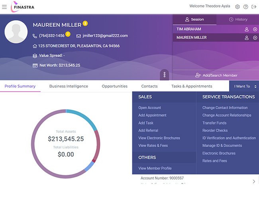Image resolution: width=259 pixels, height=204 pixels.
Task: Click the 125 Stonecrest Dr address
Action: coord(79,46)
